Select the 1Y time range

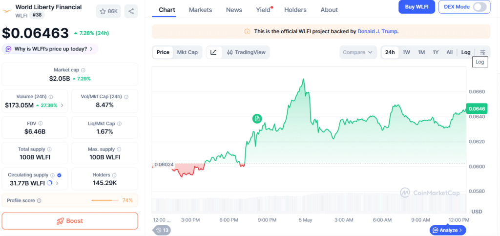(436, 52)
